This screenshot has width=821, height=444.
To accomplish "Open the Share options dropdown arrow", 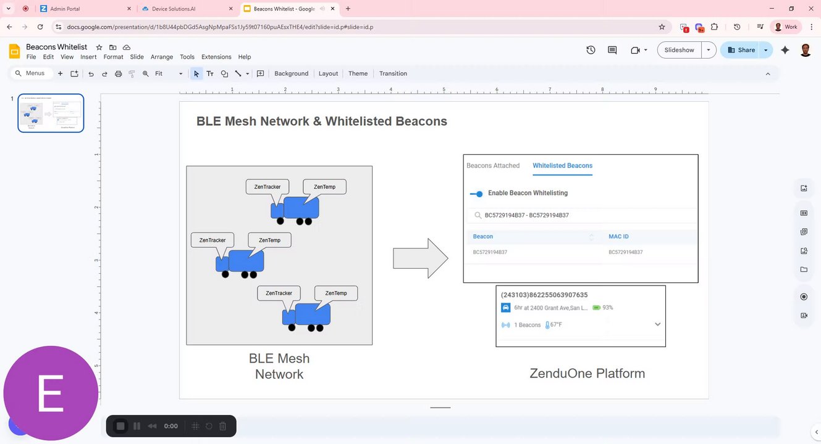I will click(x=766, y=50).
